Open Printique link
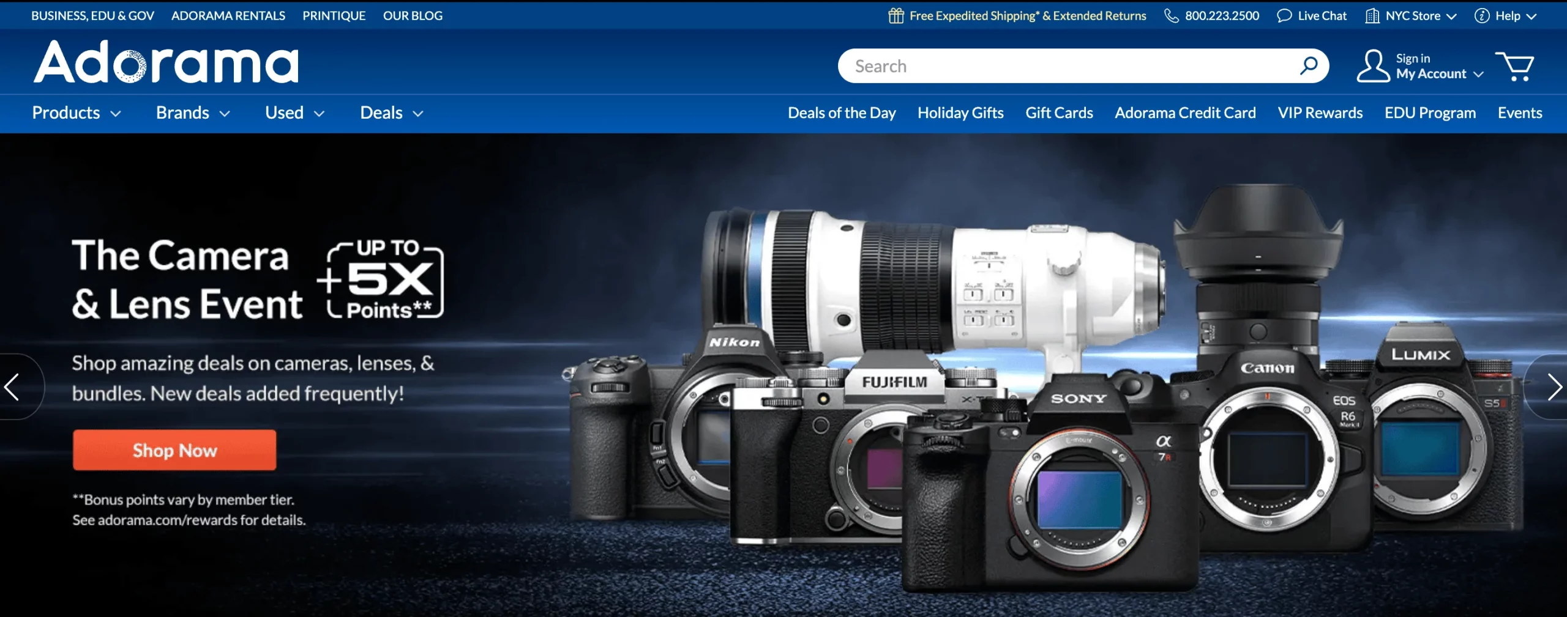Image resolution: width=1567 pixels, height=617 pixels. (334, 16)
